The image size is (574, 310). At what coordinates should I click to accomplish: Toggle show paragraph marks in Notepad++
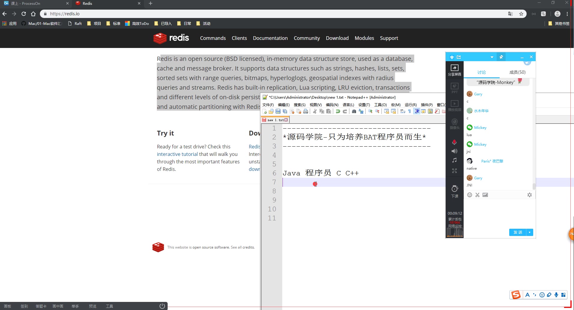coord(409,111)
